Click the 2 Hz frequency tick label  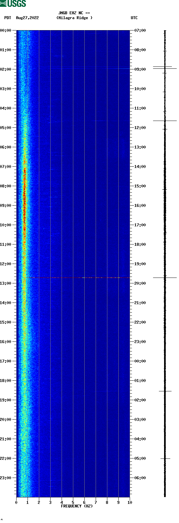(39, 503)
